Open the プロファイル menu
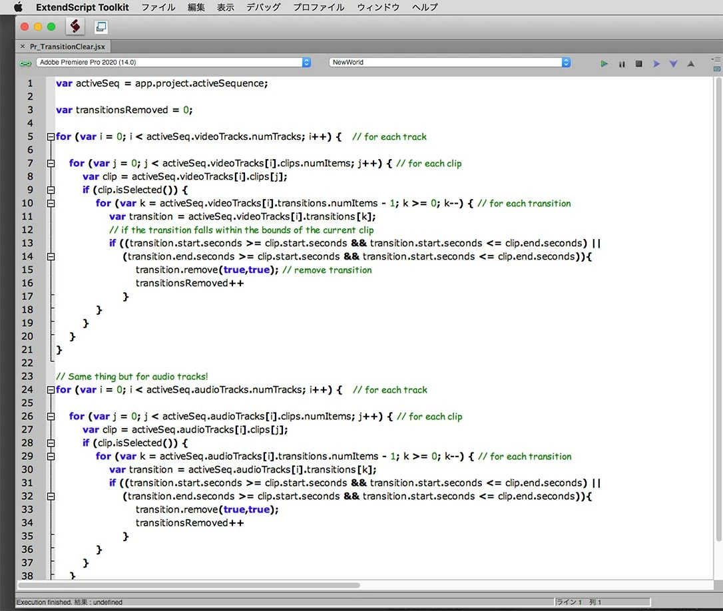Viewport: 723px width, 611px height. [x=319, y=7]
